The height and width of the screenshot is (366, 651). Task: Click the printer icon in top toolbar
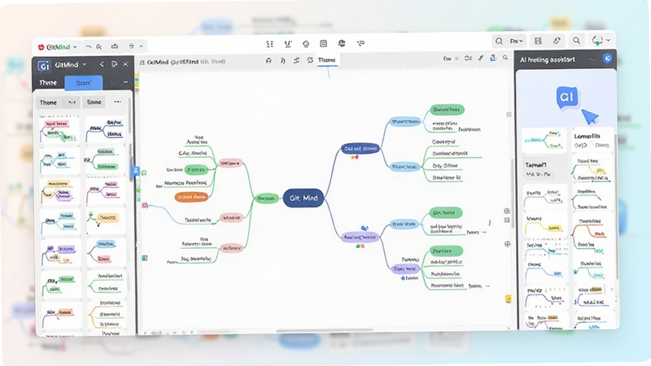pyautogui.click(x=115, y=46)
